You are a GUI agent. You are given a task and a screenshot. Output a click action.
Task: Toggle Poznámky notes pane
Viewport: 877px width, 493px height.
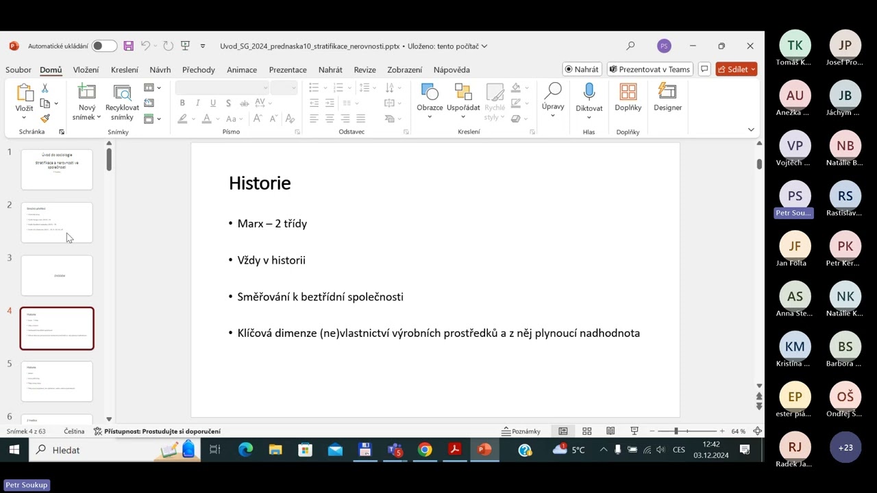coord(521,431)
